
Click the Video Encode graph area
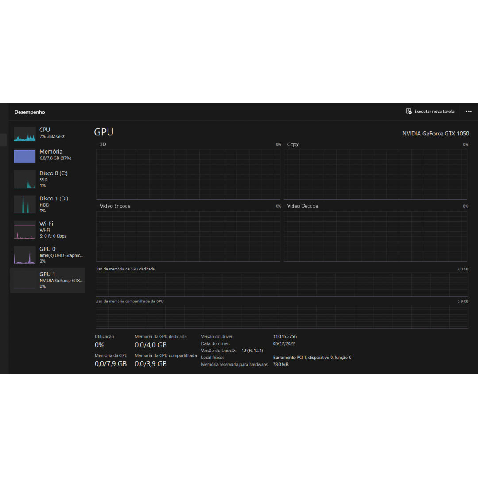(x=188, y=236)
